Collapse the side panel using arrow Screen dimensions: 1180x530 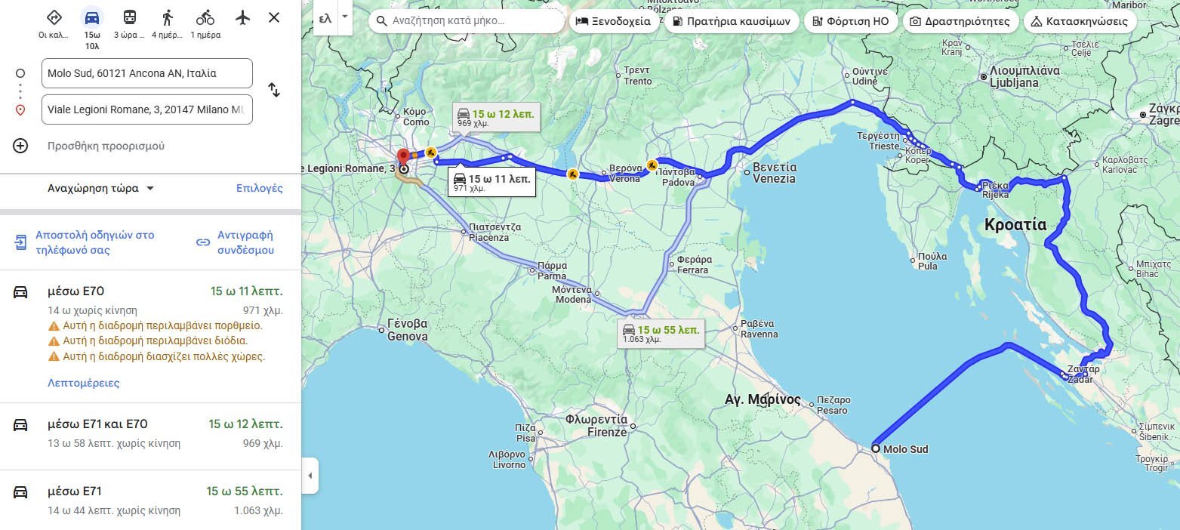pyautogui.click(x=310, y=476)
